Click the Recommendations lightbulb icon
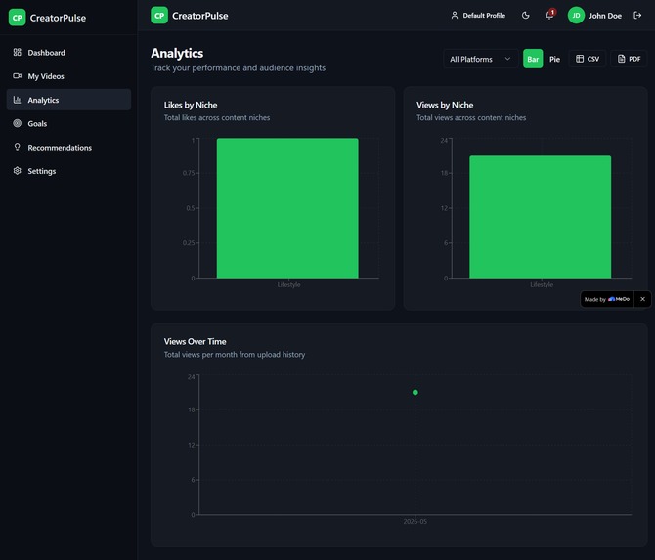 coord(18,147)
